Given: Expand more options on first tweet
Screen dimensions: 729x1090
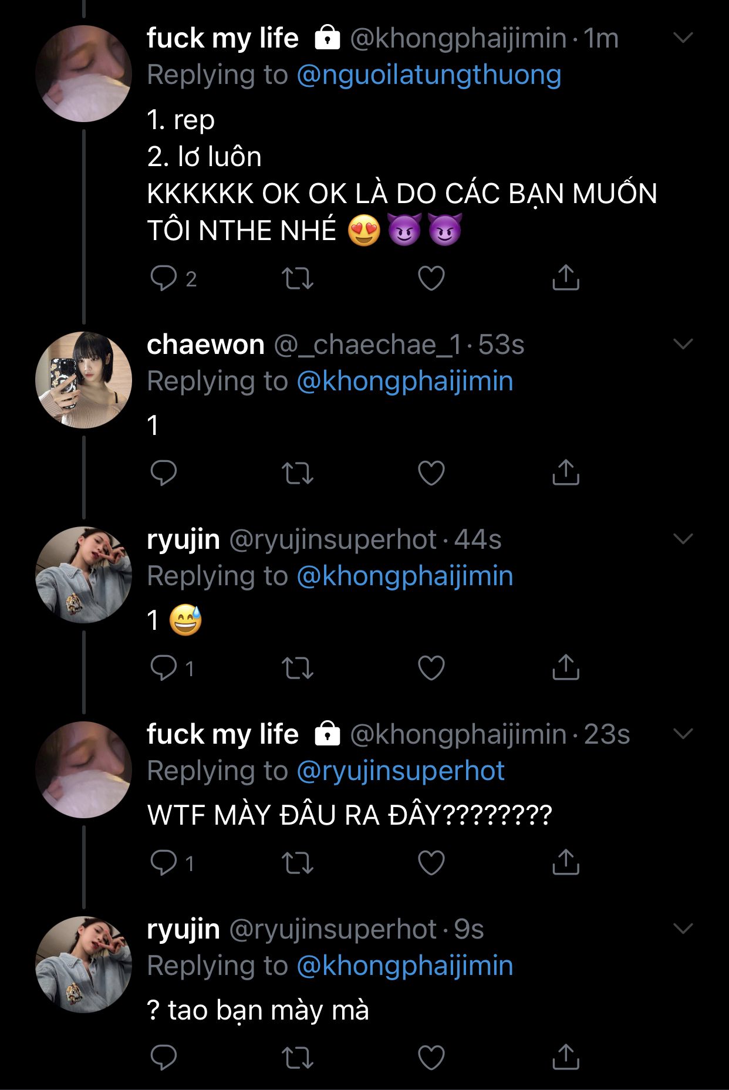Looking at the screenshot, I should 683,38.
